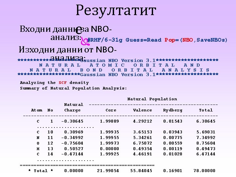This screenshot has width=236, height=177.
Task: Click the 'SaveNBOs)' keyword
Action: click(x=212, y=40)
